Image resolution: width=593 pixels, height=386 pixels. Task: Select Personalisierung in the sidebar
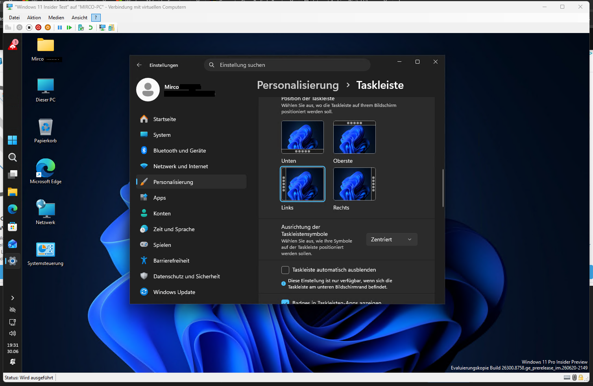coord(191,182)
